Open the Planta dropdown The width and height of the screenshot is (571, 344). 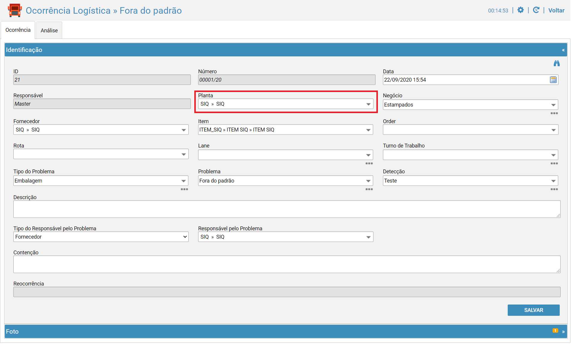tap(285, 104)
